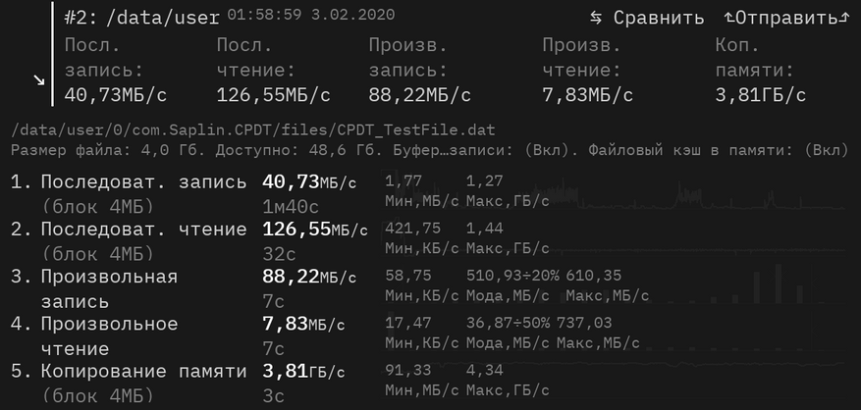Click the timestamp 01:58:59 3.02.2020

tap(311, 15)
